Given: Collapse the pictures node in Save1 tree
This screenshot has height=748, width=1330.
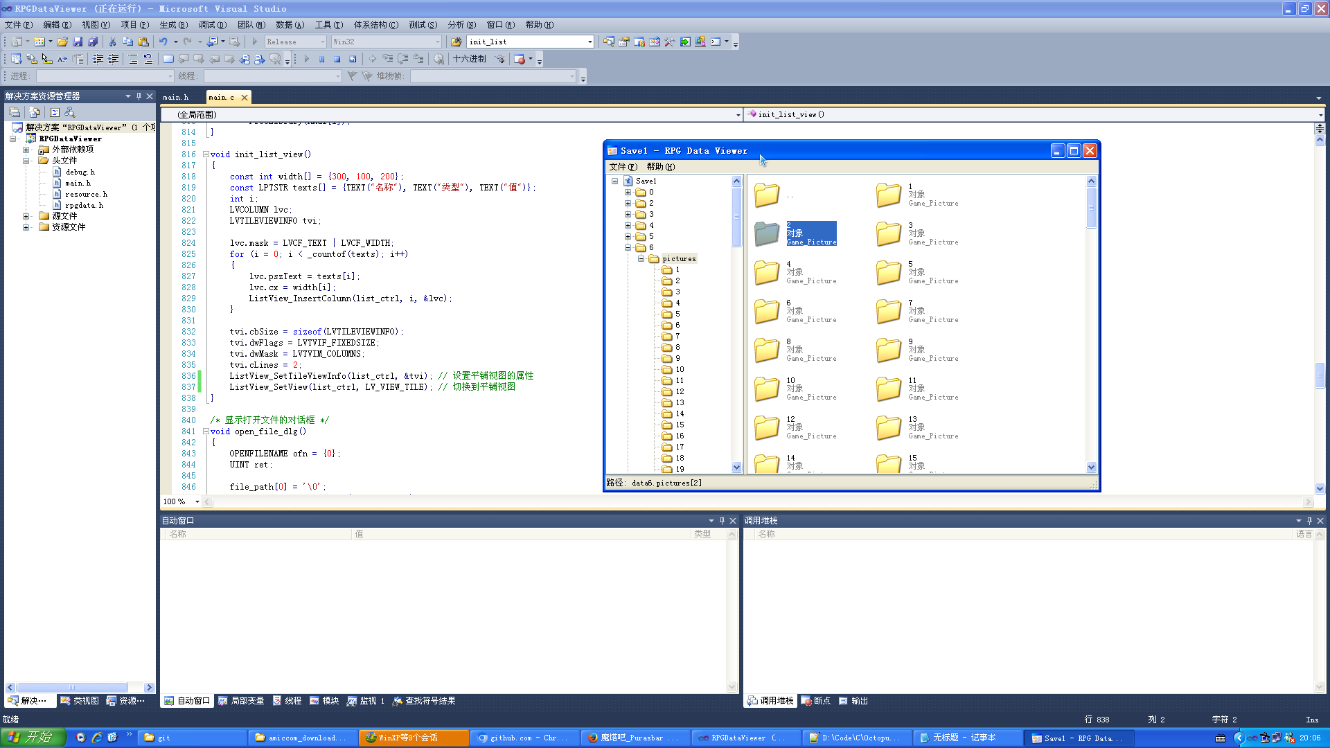Looking at the screenshot, I should pyautogui.click(x=641, y=259).
